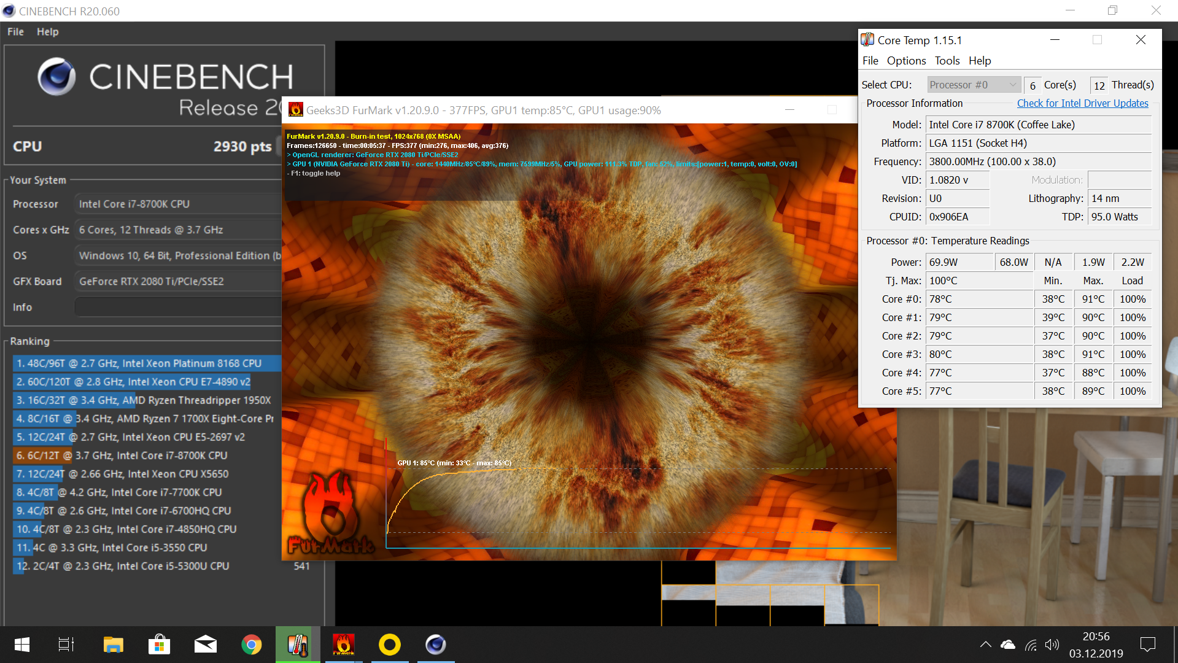Click Core #3 temperature 80°C
This screenshot has width=1178, height=663.
pyautogui.click(x=979, y=354)
